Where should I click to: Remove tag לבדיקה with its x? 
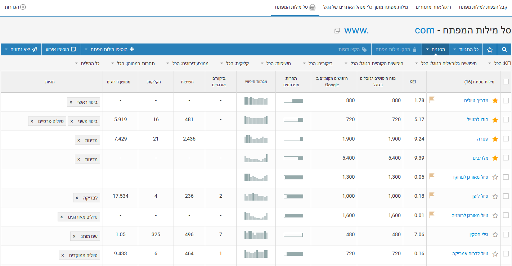pyautogui.click(x=77, y=198)
